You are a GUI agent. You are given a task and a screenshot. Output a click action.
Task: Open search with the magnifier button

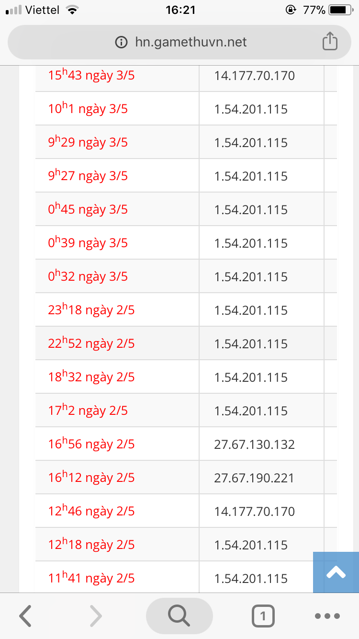pos(179,616)
